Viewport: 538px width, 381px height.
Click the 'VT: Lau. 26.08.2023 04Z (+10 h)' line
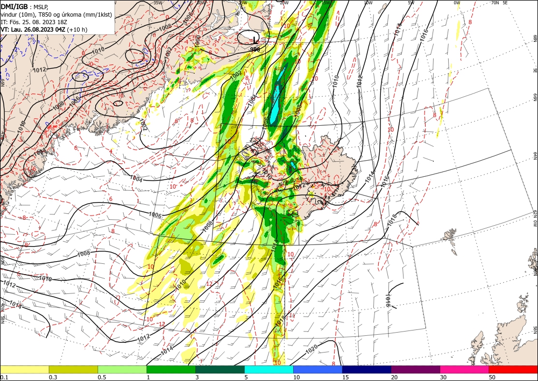coord(44,30)
